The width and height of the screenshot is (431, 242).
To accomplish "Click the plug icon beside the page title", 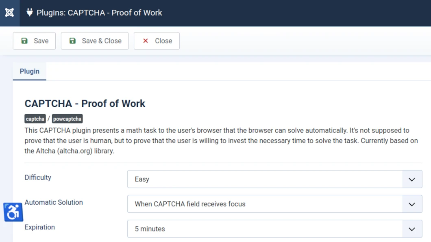I will [29, 13].
